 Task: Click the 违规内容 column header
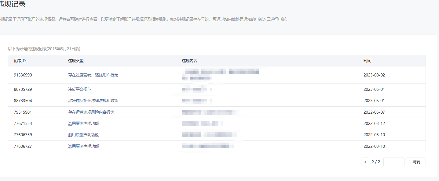(190, 61)
